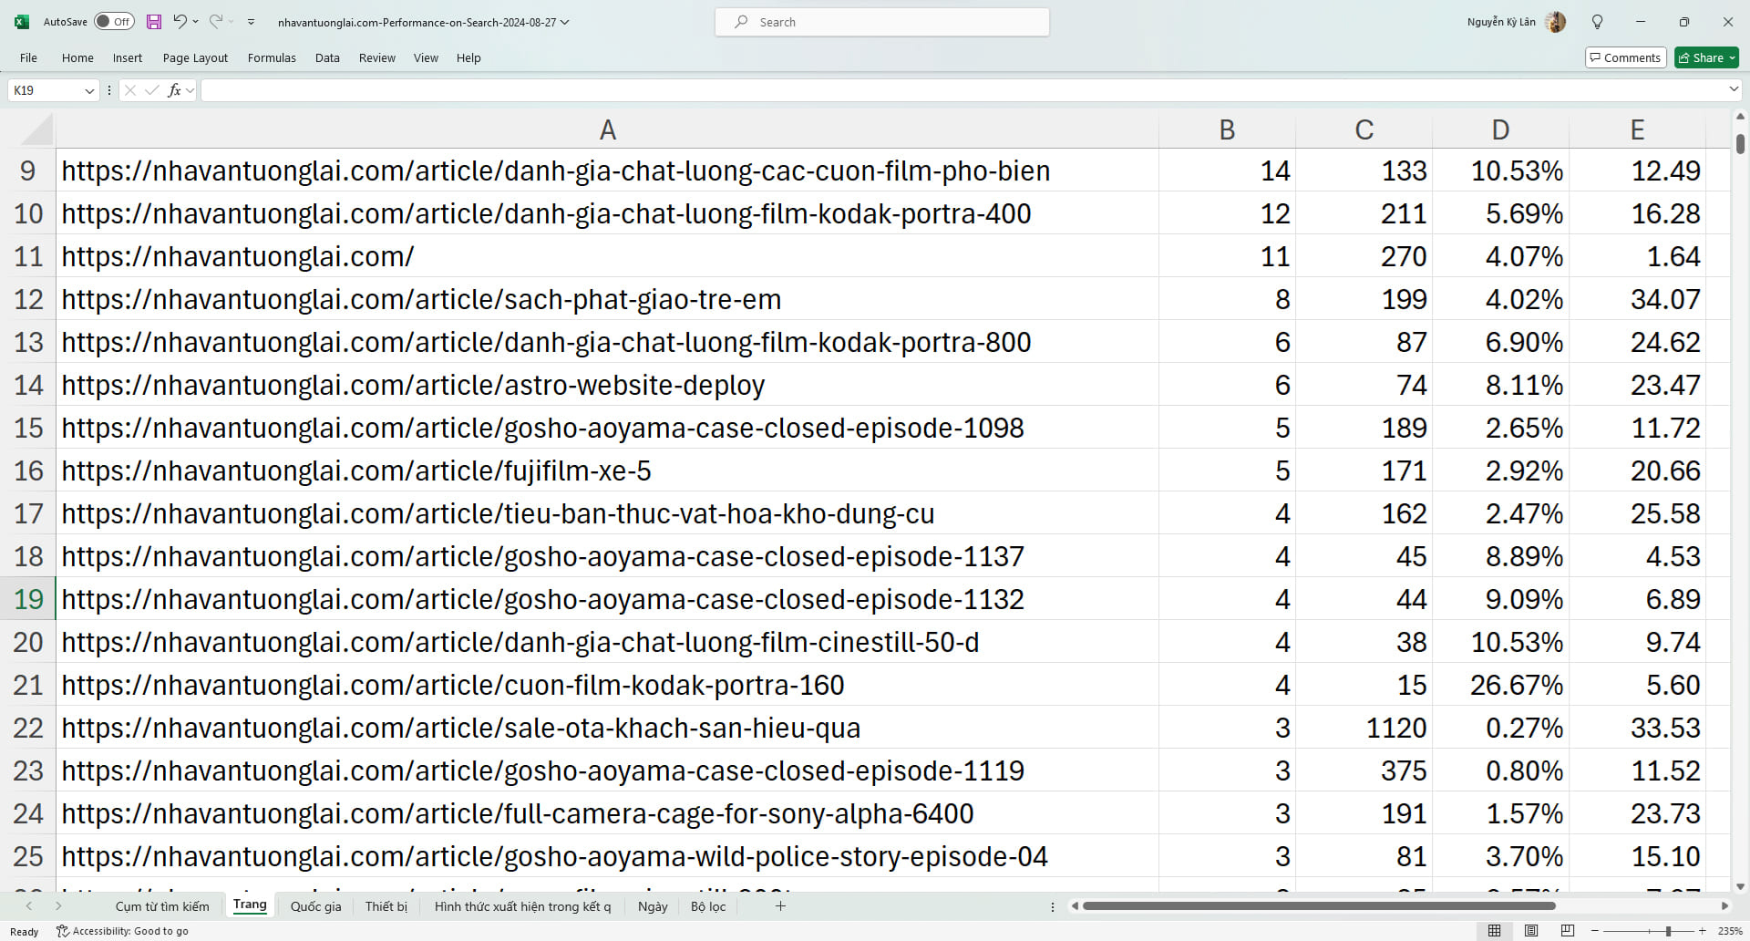Toggle the AutoSave switch
The width and height of the screenshot is (1750, 941).
tap(114, 22)
